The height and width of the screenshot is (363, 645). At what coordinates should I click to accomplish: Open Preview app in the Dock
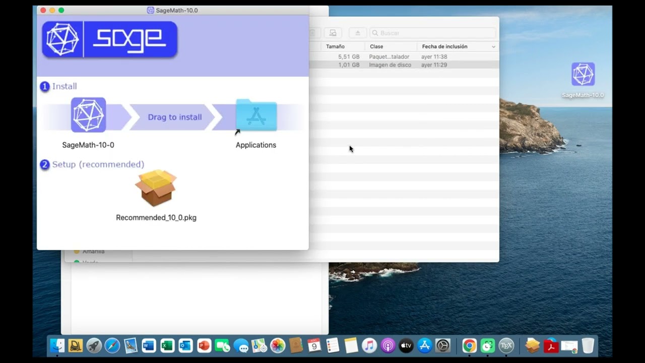[x=131, y=346]
